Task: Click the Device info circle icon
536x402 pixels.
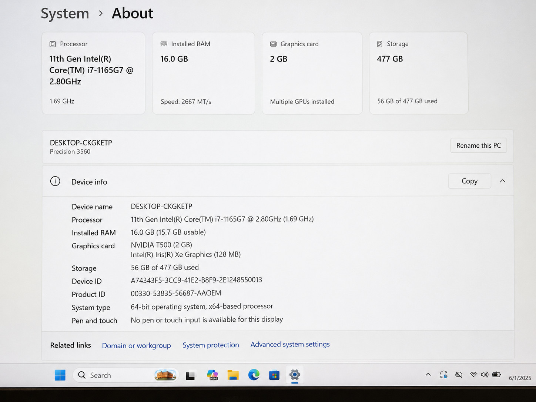Action: [x=55, y=181]
